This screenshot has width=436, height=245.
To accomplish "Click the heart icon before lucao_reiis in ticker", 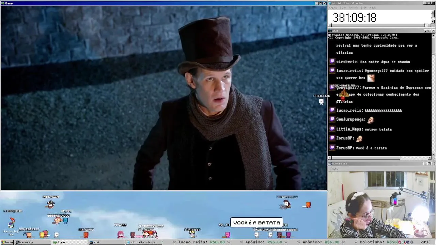I will tap(174, 242).
